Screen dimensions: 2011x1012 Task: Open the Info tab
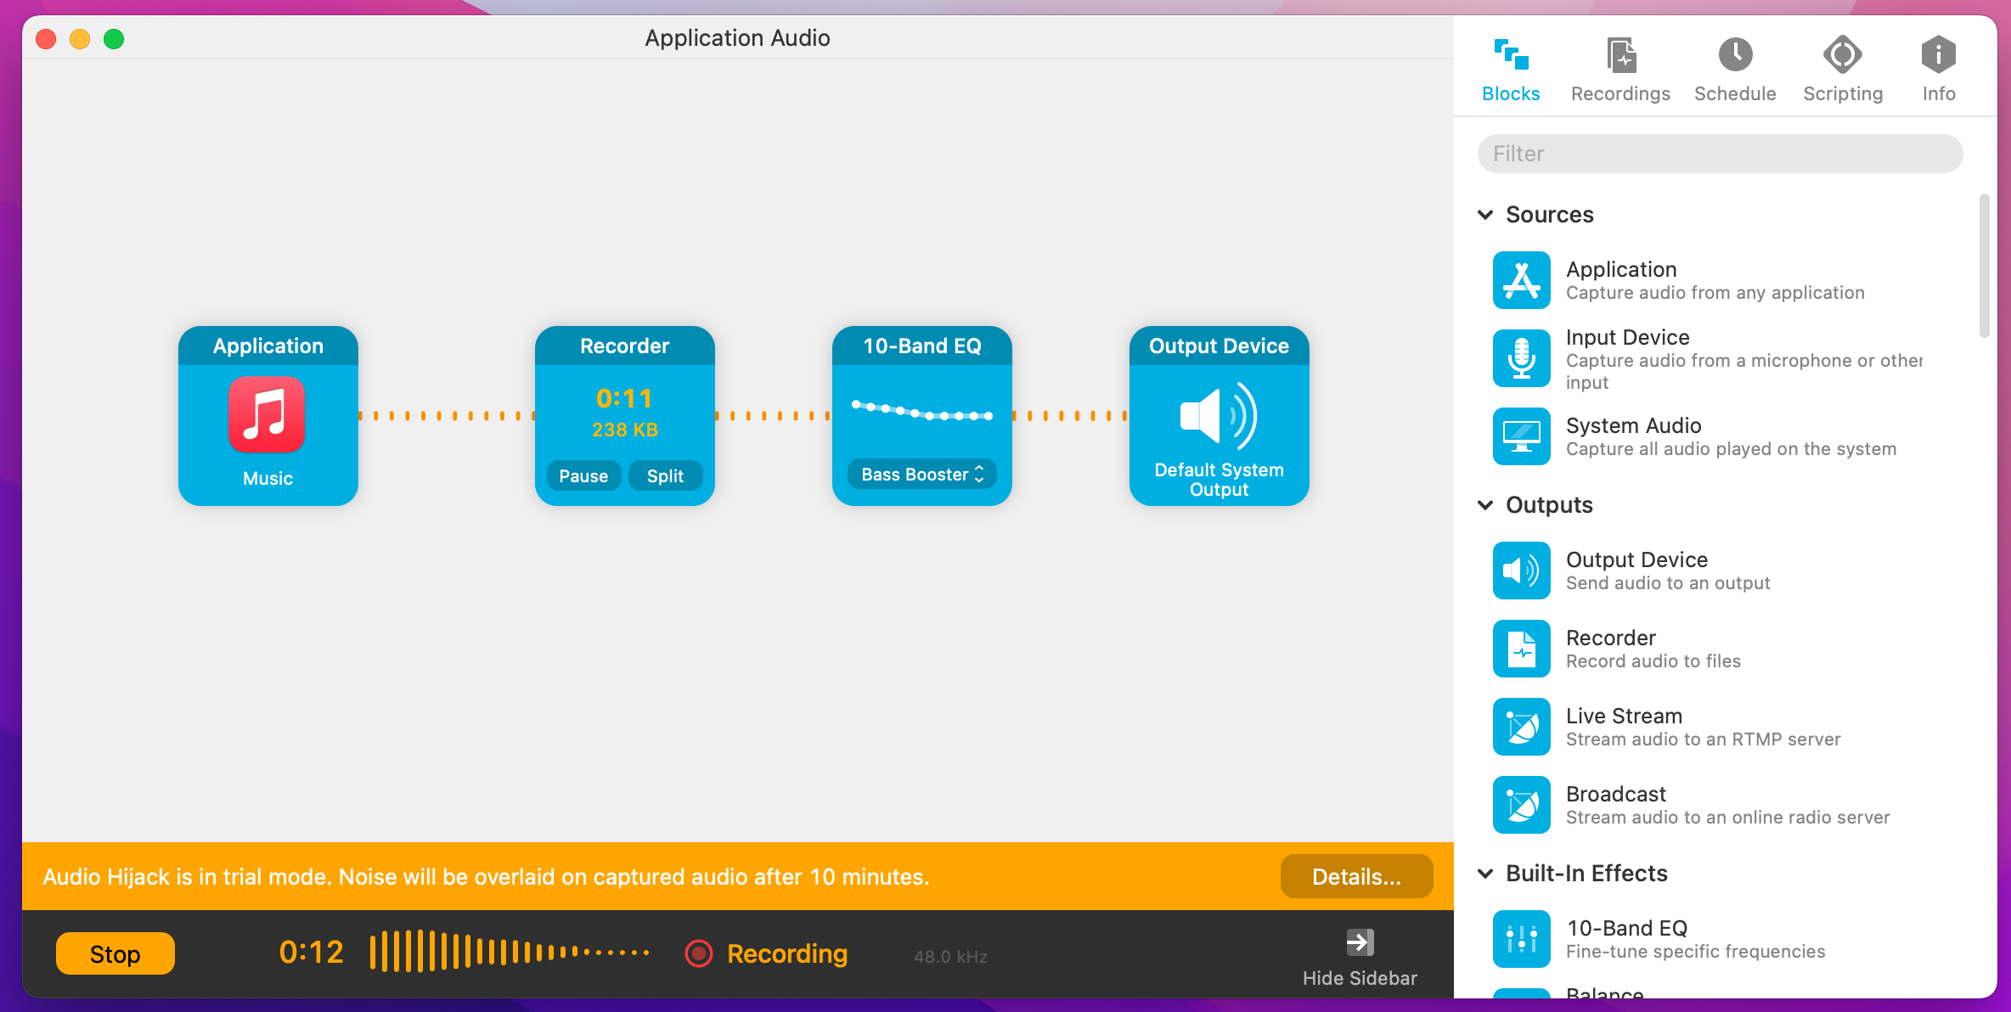pos(1939,70)
